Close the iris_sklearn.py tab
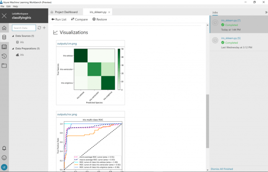The image size is (268, 172). (109, 12)
